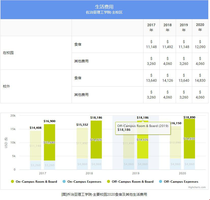Click the Off-Campus Room & Board (2019) tooltip
Screen dimensions: 210x200
pos(143,127)
